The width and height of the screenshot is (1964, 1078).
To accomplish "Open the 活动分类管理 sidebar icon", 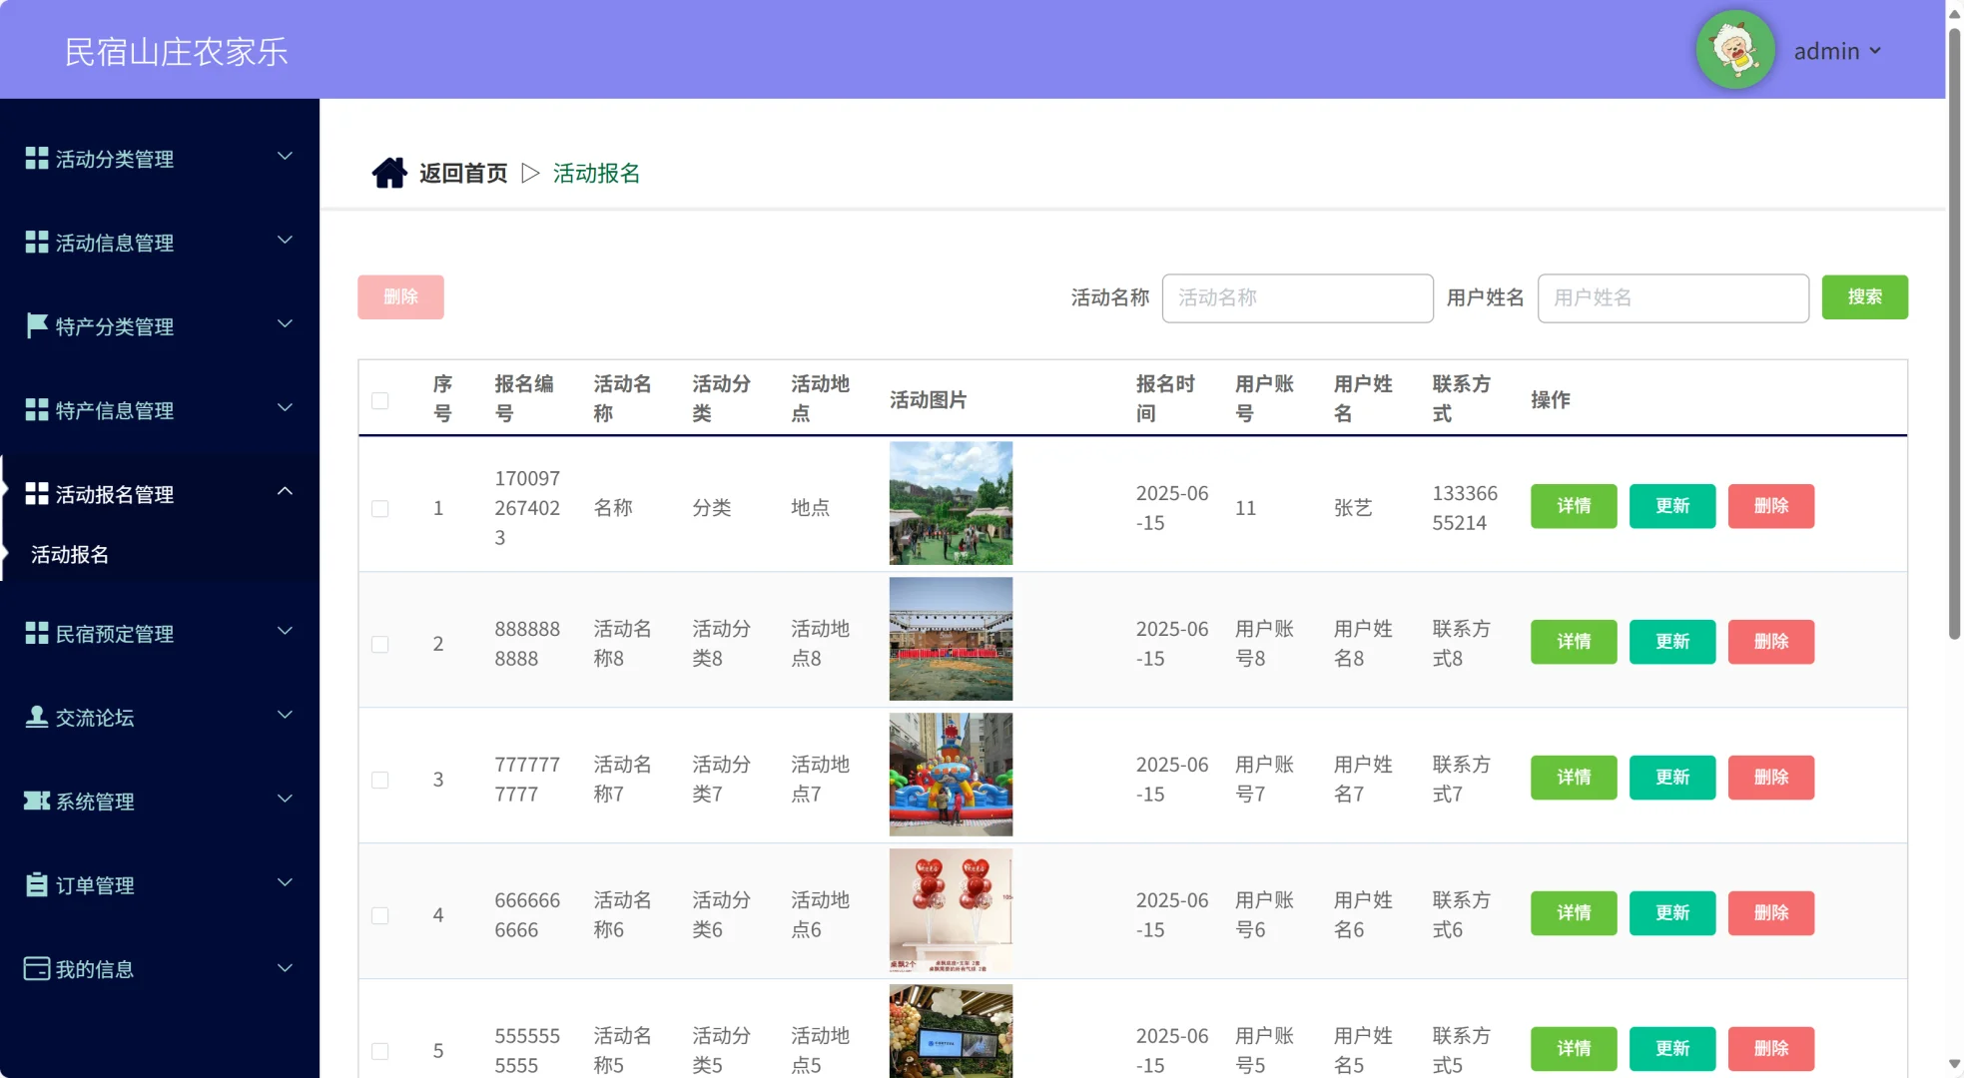I will (x=36, y=157).
